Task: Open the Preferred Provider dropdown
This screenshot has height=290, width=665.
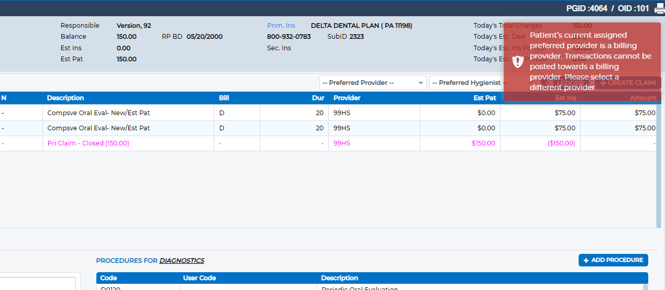Action: pyautogui.click(x=373, y=83)
